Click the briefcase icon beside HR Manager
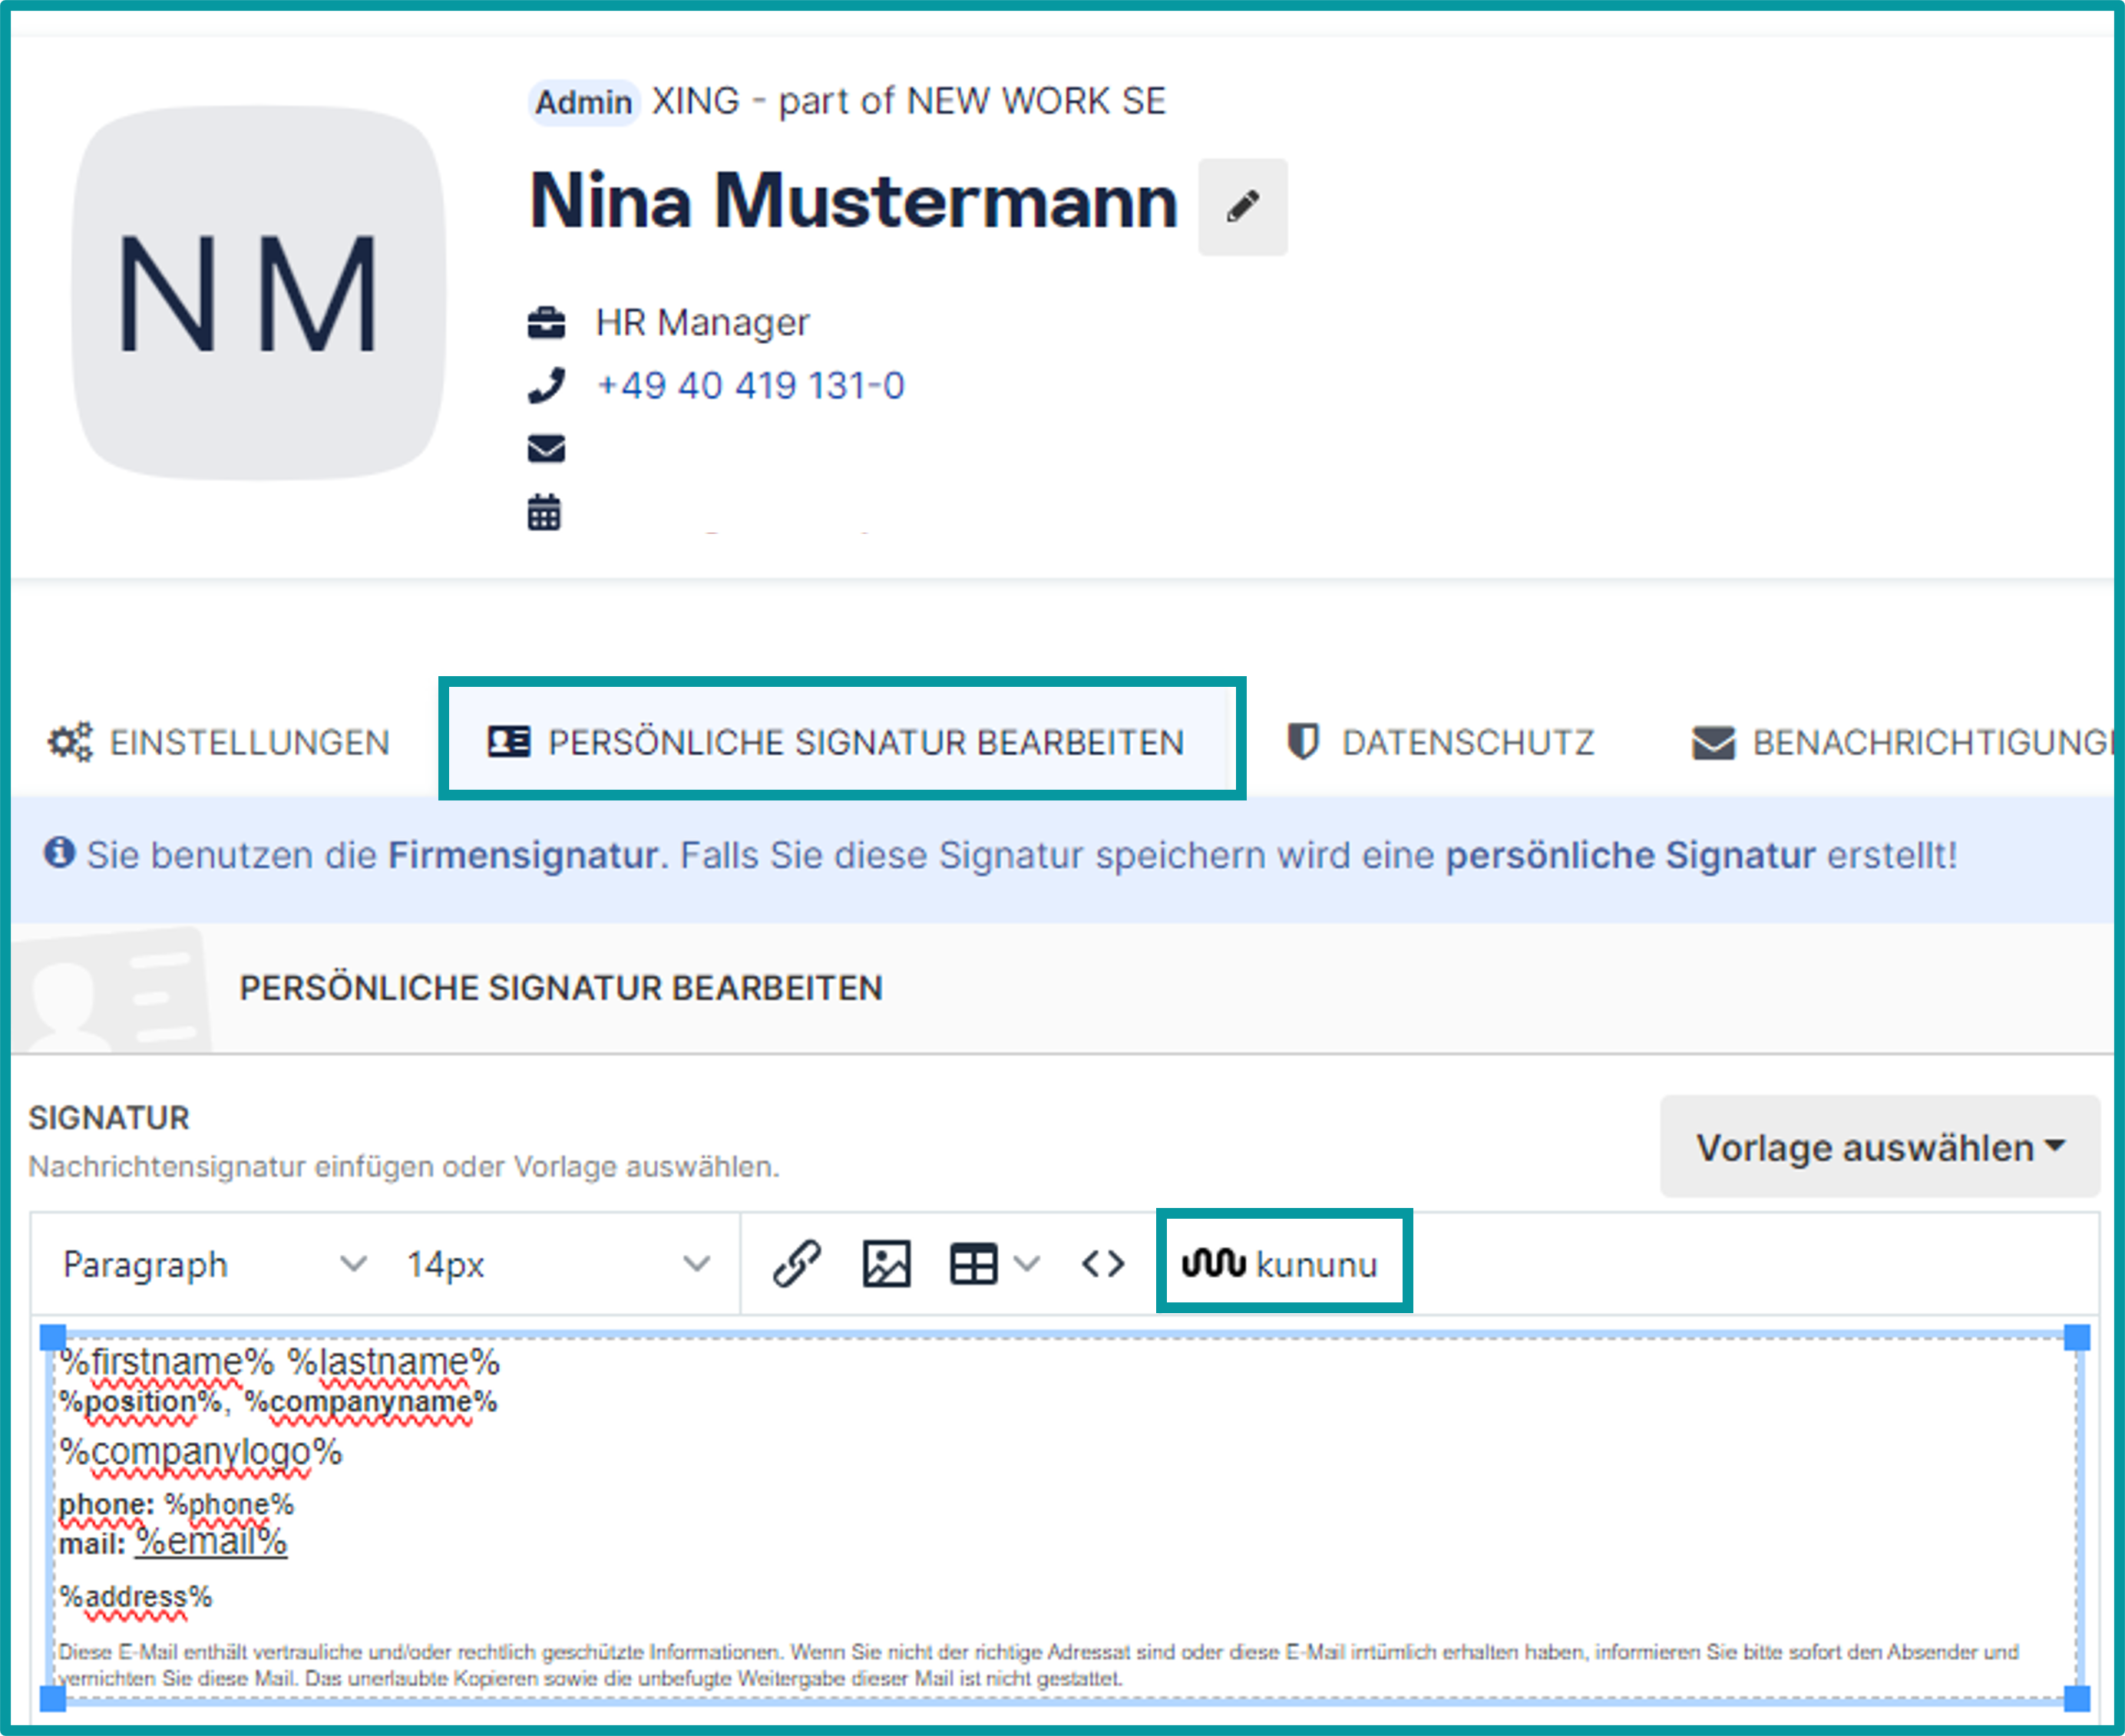Screen dimensions: 2125x1736 pos(547,323)
